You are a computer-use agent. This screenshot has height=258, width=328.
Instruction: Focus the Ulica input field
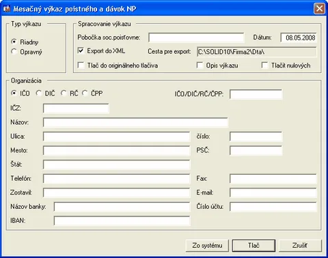(x=116, y=137)
